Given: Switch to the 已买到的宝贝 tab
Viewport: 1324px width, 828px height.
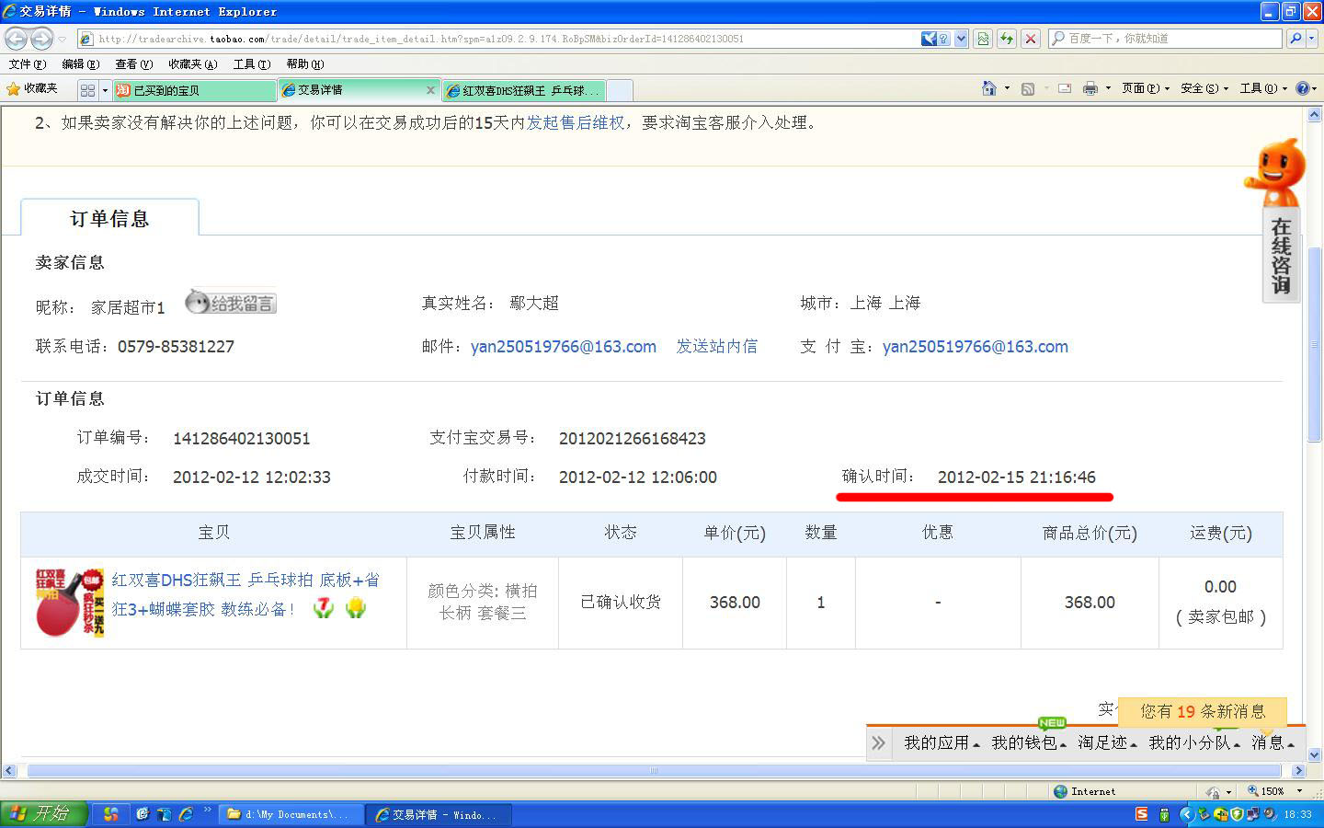Looking at the screenshot, I should 194,90.
